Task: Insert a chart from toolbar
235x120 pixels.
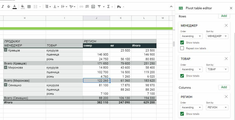Action: click(x=93, y=7)
